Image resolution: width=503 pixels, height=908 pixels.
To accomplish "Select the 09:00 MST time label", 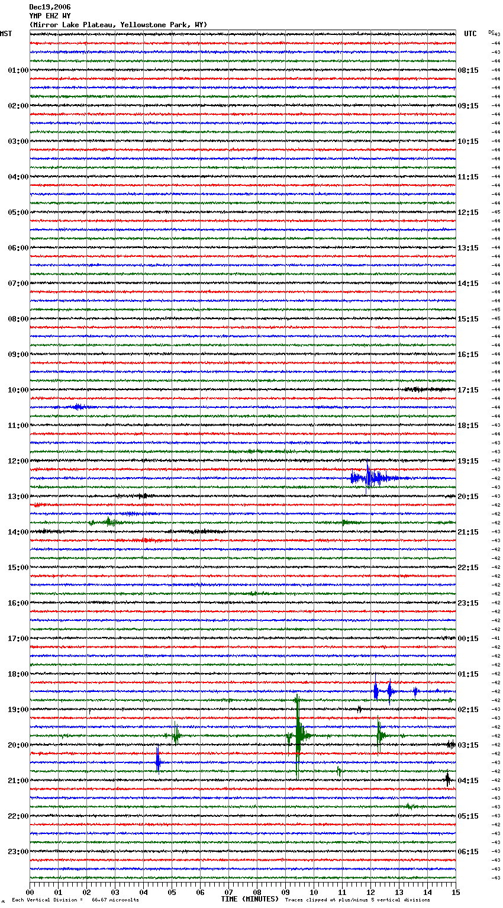I will pos(18,355).
